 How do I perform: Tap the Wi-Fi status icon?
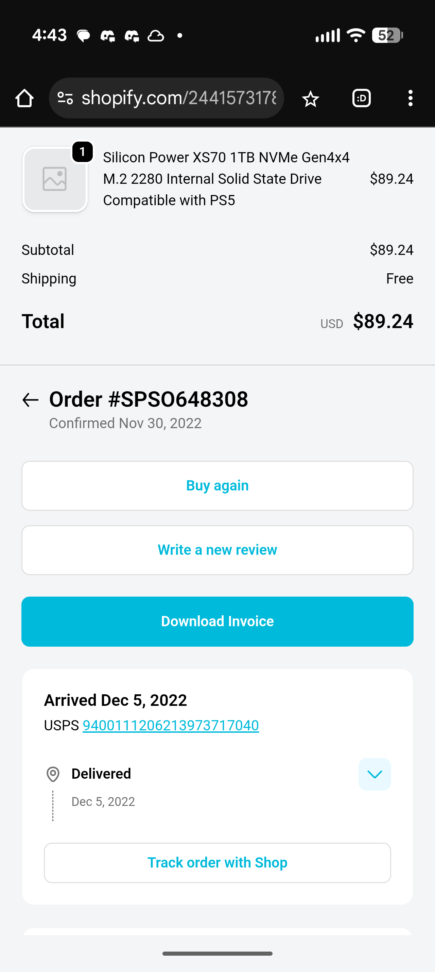(355, 35)
